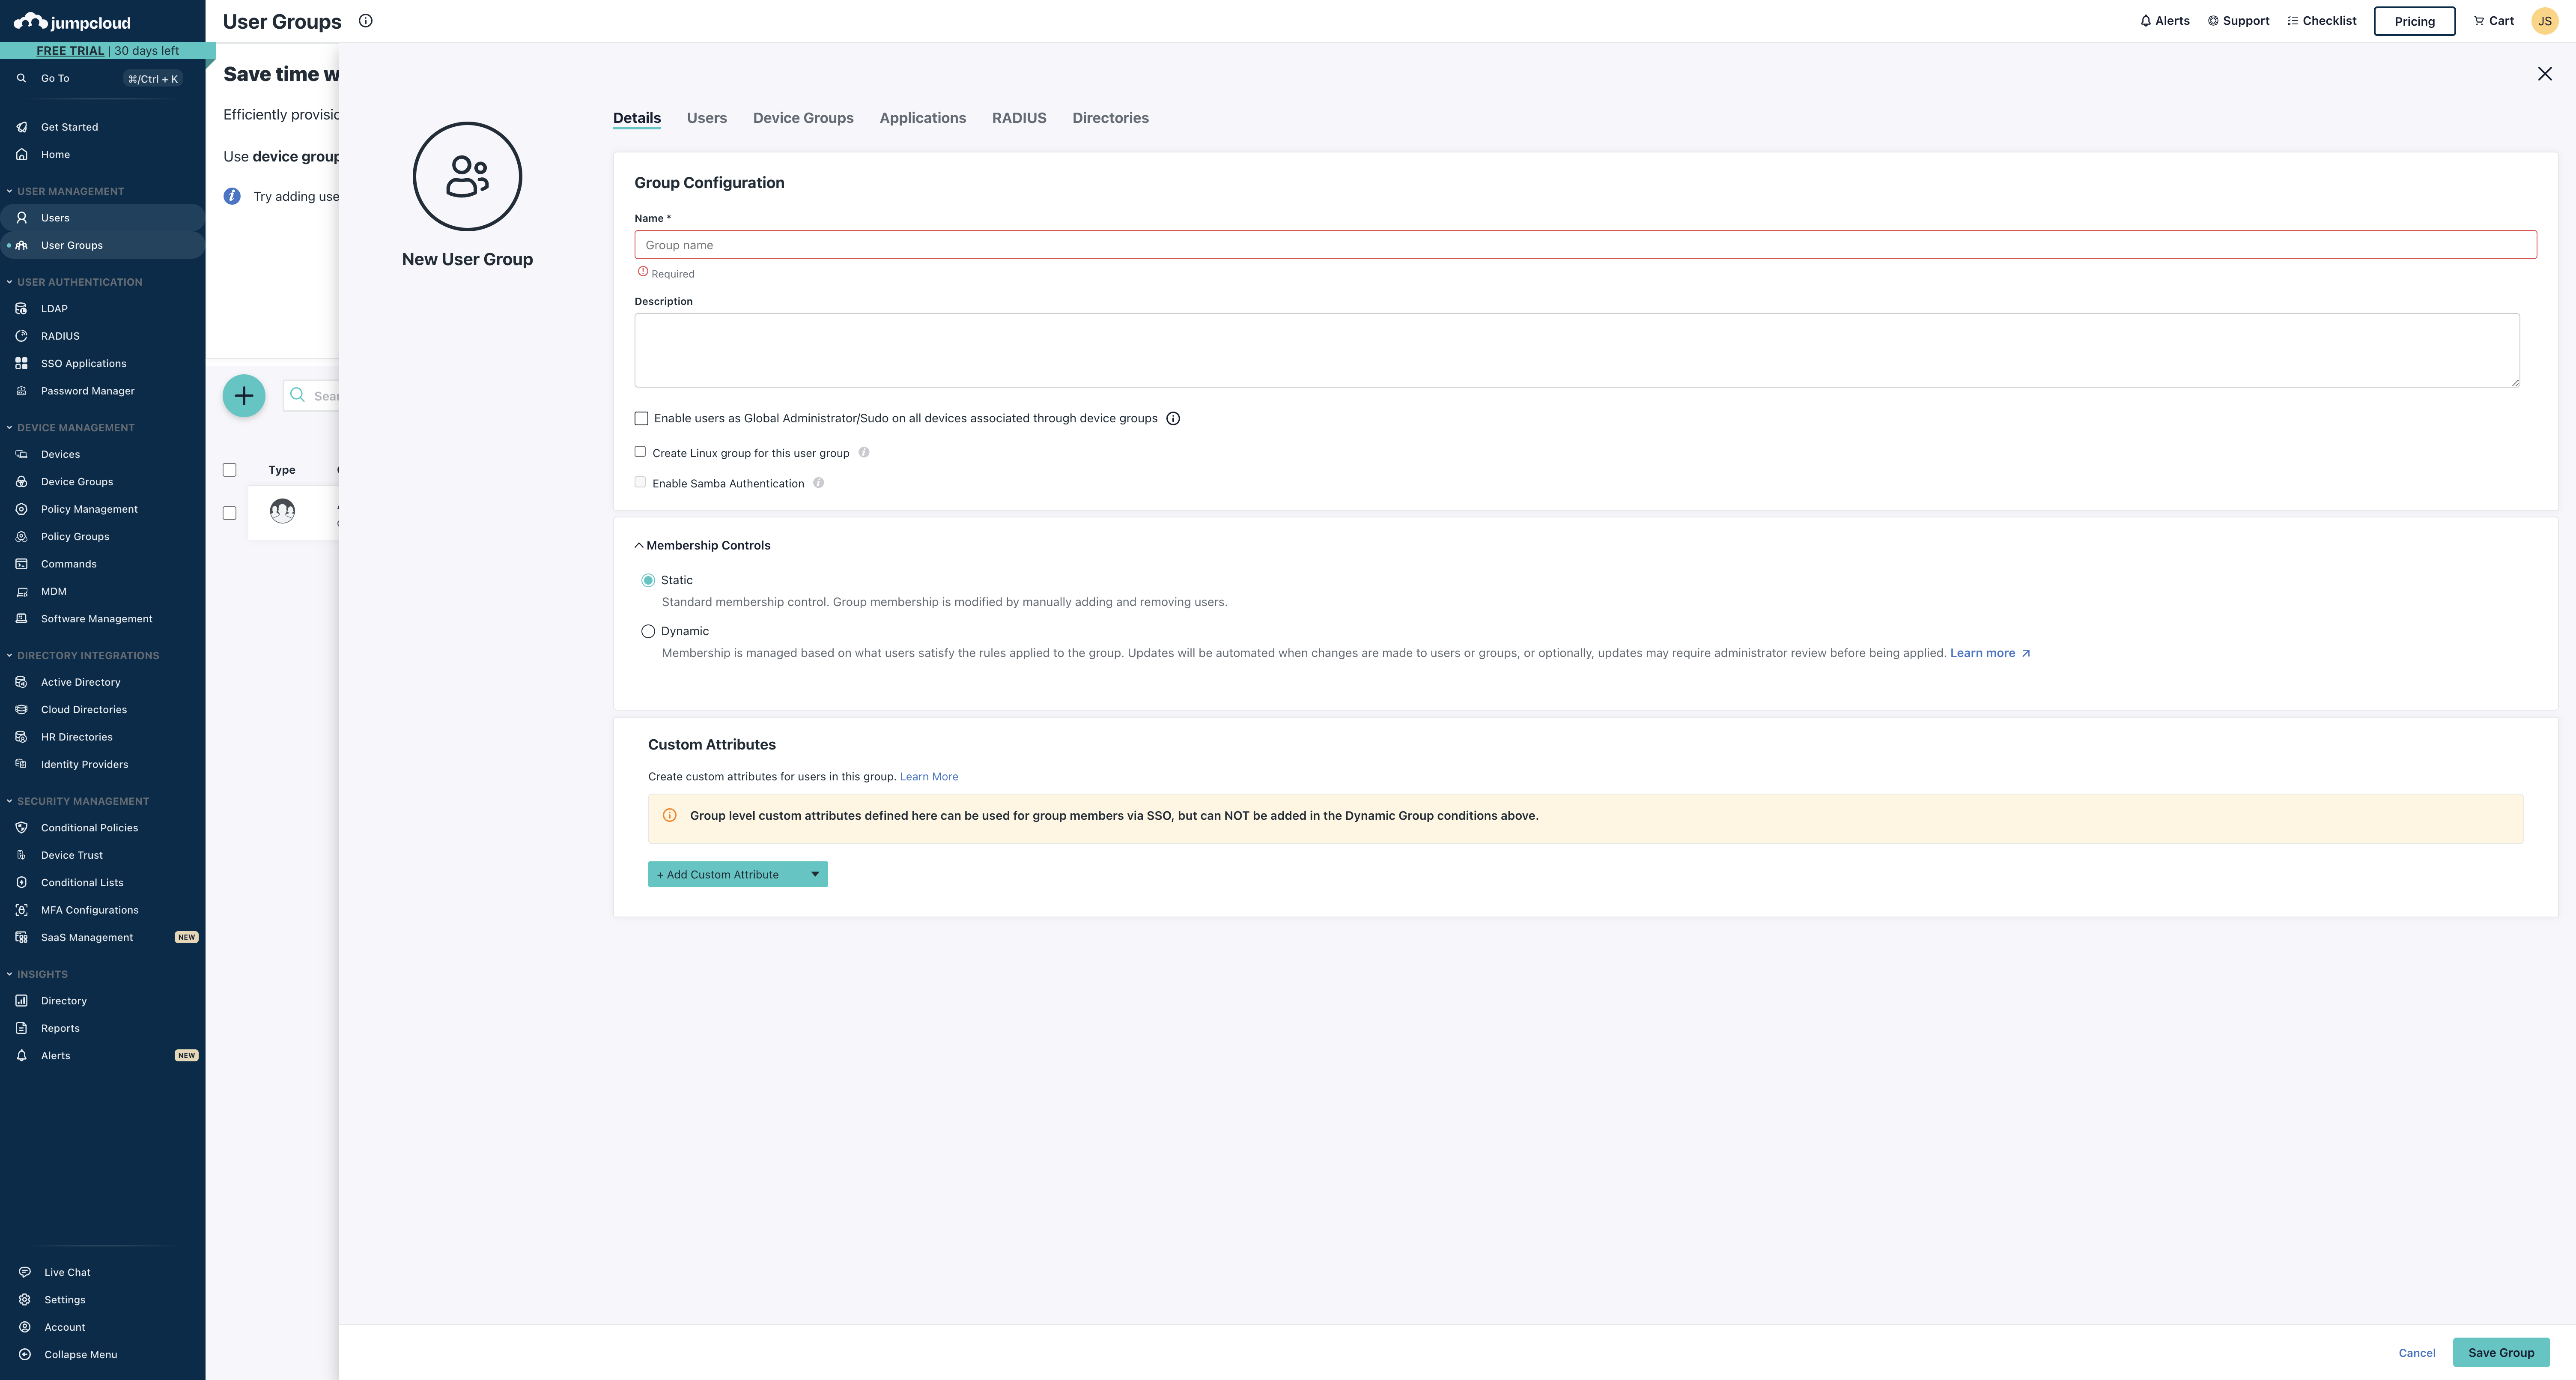2576x1380 pixels.
Task: Open Cloud Directories icon
Action: pos(21,709)
